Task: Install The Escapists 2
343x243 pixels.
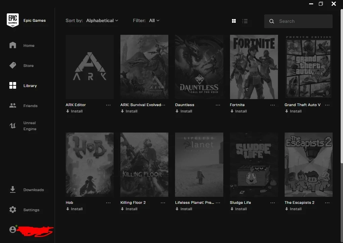Action: [293, 209]
